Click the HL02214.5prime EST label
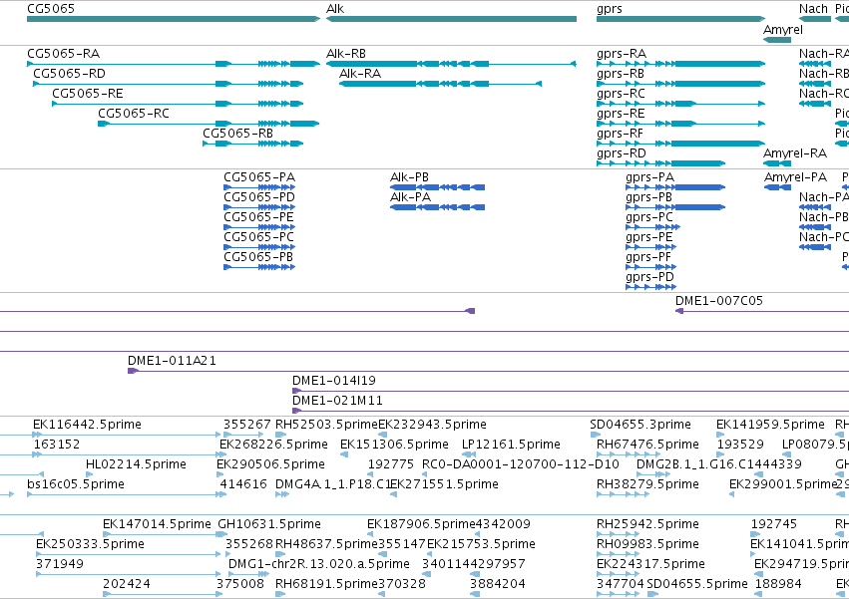 pos(136,464)
